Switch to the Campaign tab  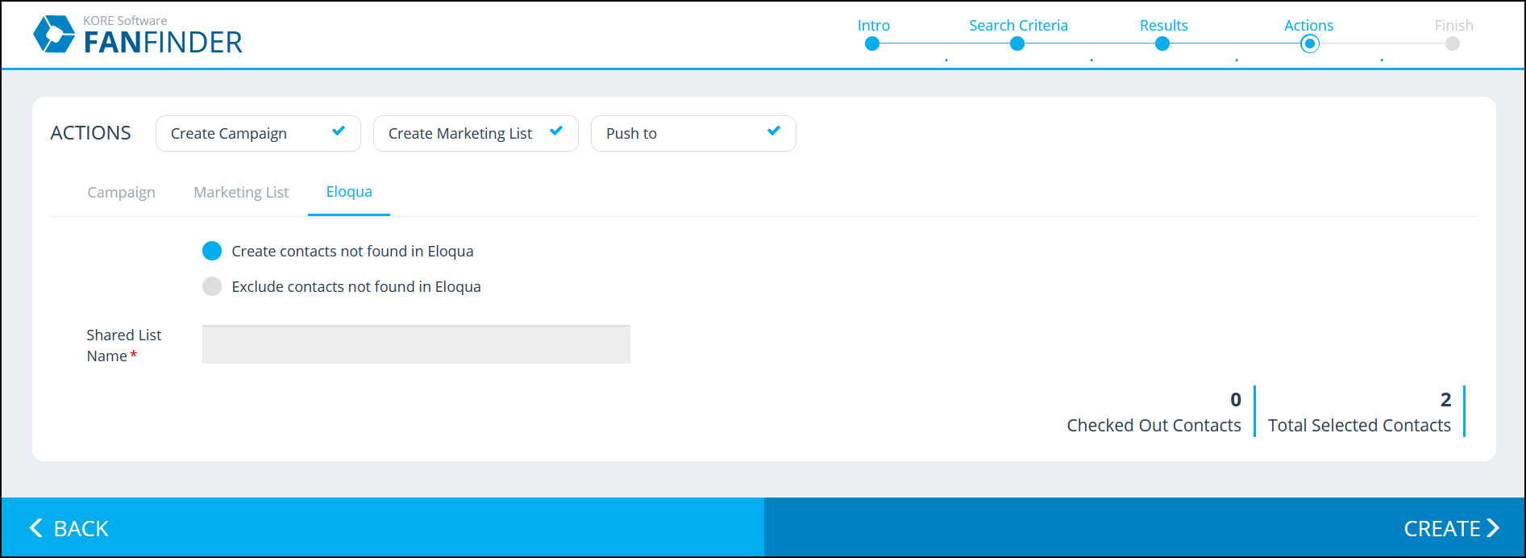[121, 192]
